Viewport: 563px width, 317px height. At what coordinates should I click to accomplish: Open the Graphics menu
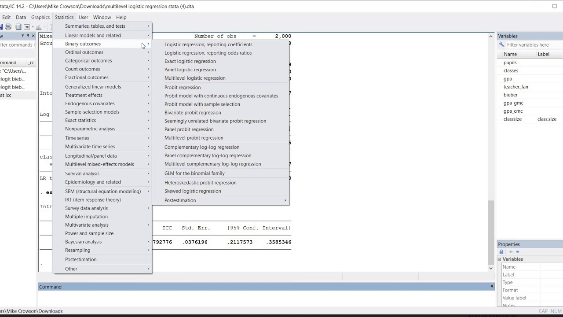point(40,17)
